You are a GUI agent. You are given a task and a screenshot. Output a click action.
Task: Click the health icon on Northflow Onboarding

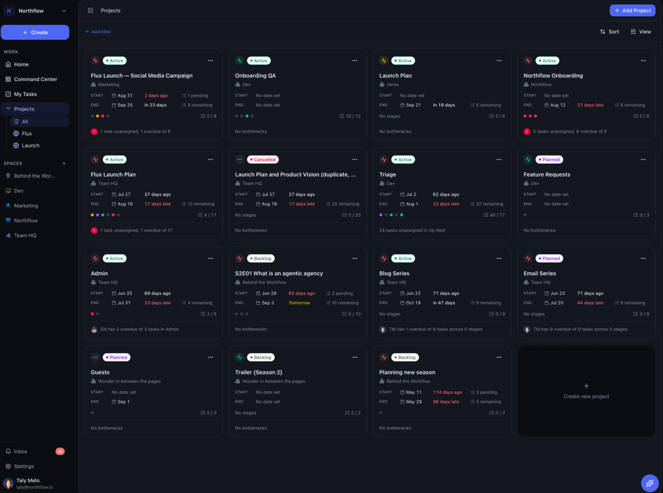[528, 60]
